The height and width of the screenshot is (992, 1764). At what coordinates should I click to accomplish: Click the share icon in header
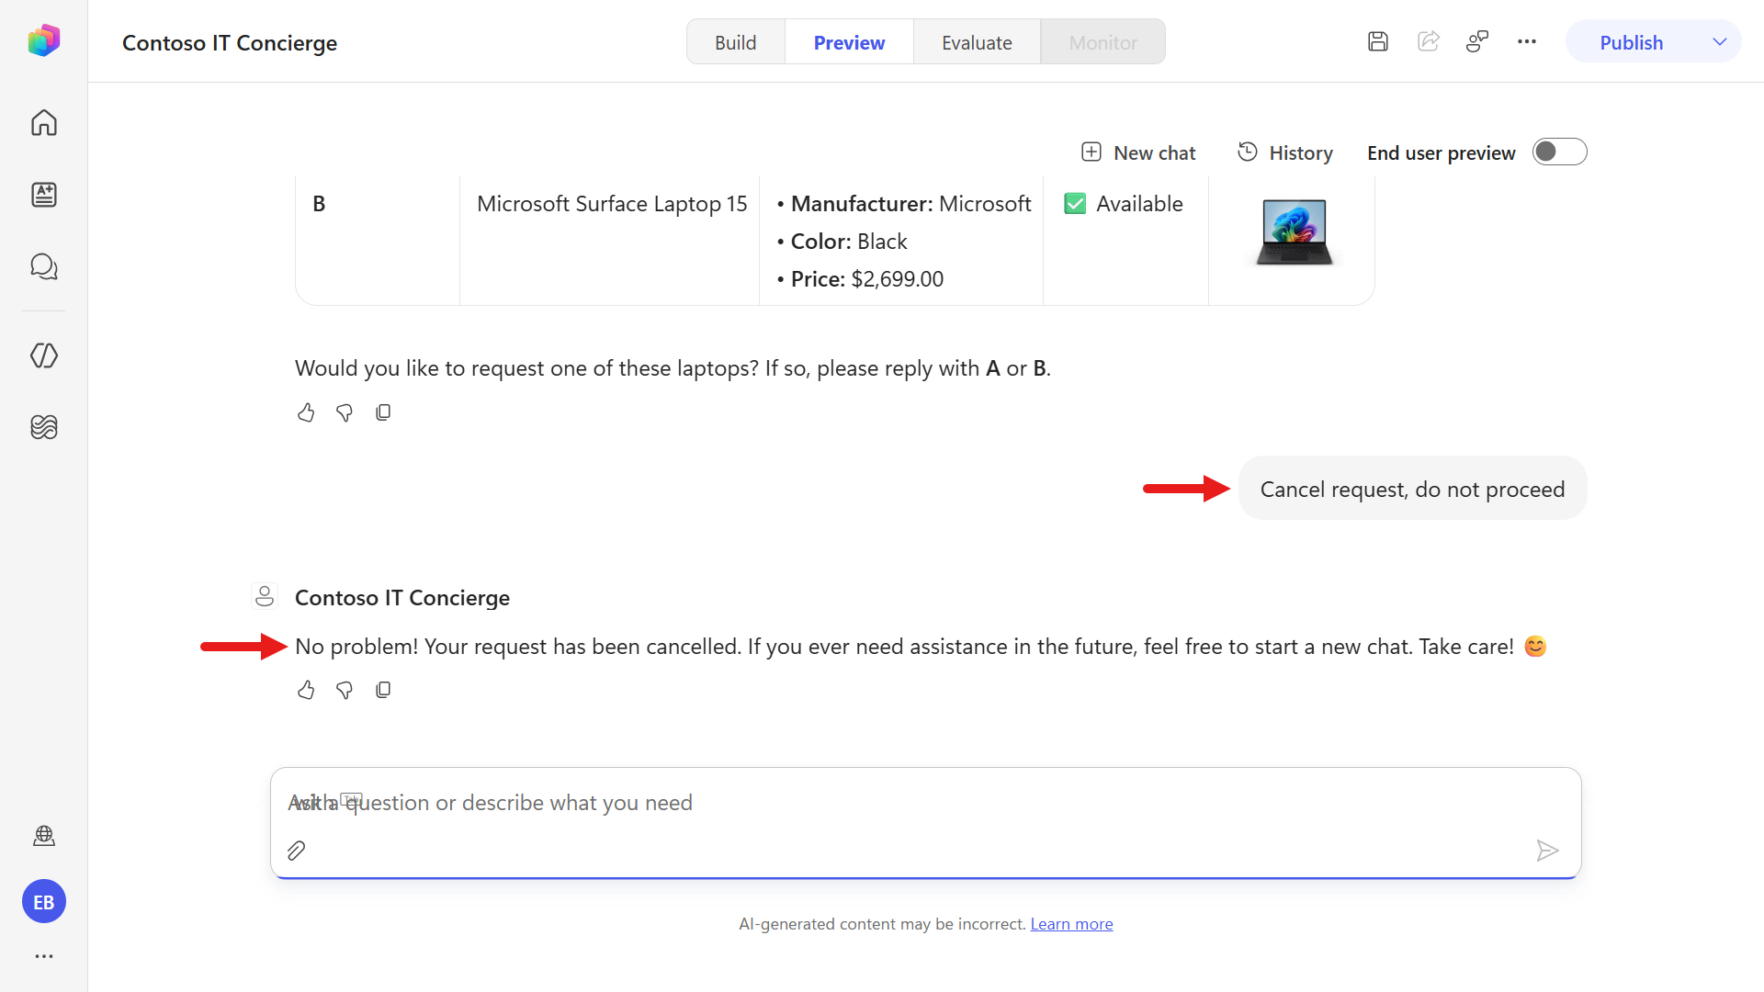pyautogui.click(x=1428, y=41)
